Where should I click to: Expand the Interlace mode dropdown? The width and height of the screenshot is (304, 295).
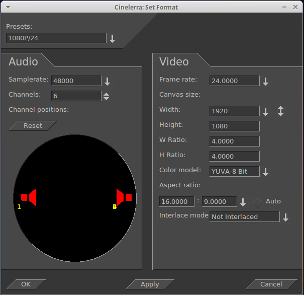pos(285,217)
